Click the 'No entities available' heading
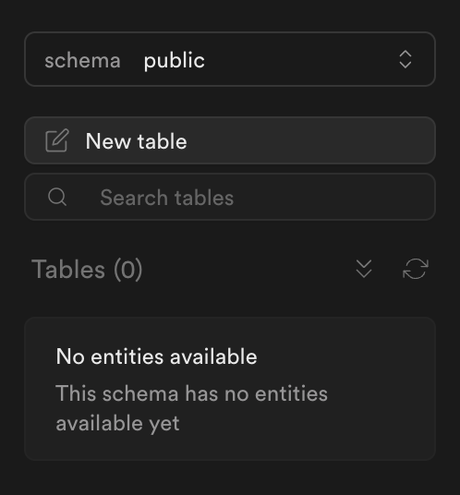The height and width of the screenshot is (495, 460). coord(157,356)
